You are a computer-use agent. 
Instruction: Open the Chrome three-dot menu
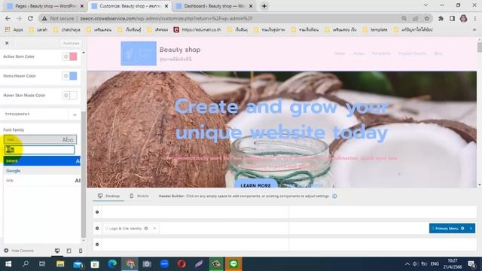[x=475, y=18]
